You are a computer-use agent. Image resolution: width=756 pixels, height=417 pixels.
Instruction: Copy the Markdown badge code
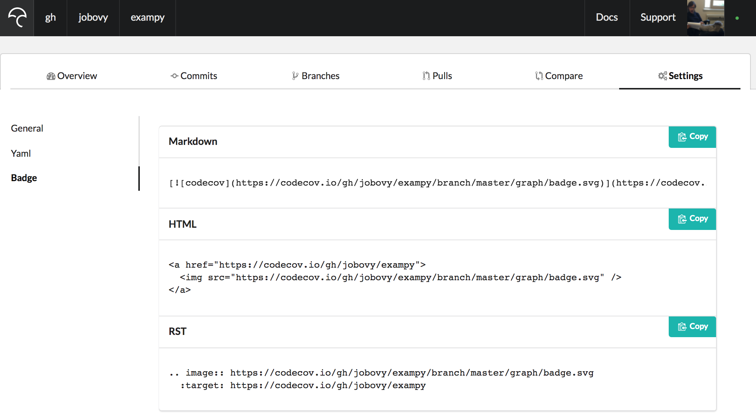[692, 137]
